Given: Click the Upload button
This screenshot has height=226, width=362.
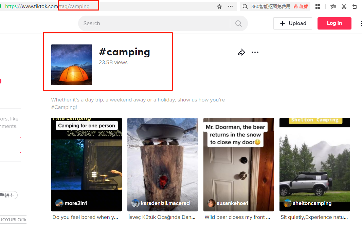Looking at the screenshot, I should click(293, 23).
